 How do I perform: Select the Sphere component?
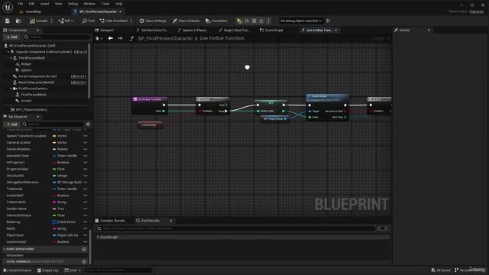click(x=26, y=70)
